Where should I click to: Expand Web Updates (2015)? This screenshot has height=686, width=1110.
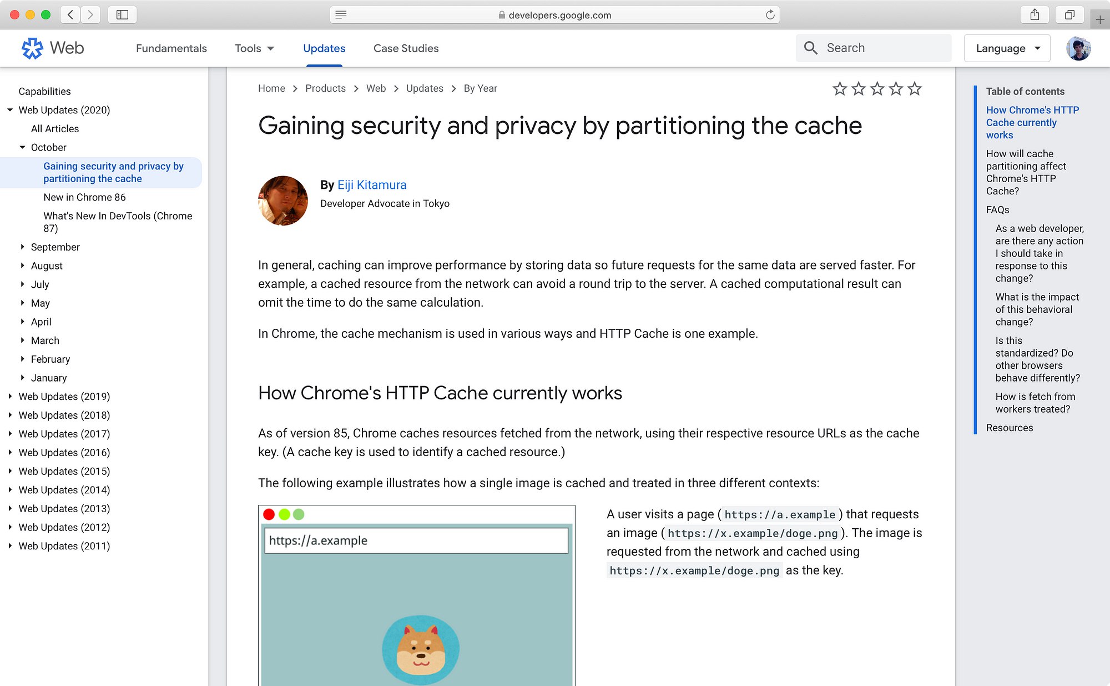10,471
